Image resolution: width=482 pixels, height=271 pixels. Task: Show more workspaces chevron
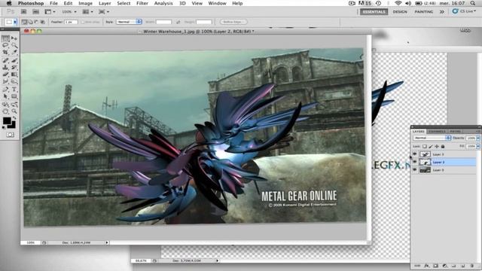[442, 12]
